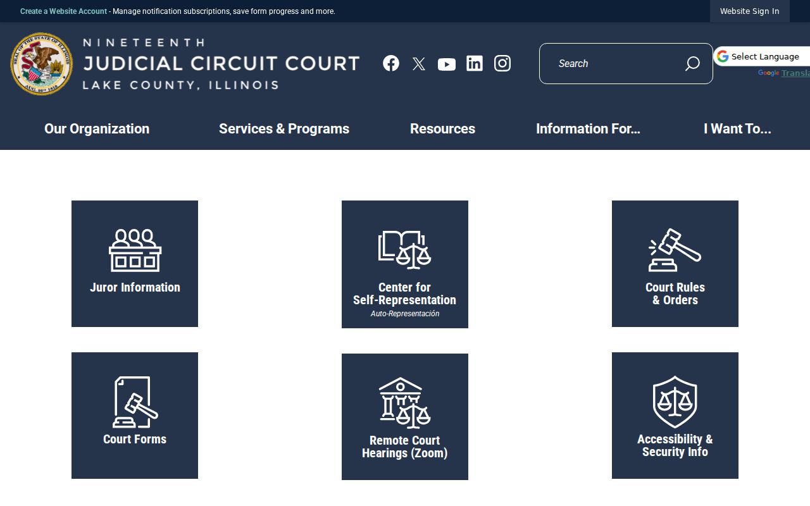The image size is (810, 506).
Task: Open Remote Court Hearings (Zoom) tile
Action: coord(405,417)
